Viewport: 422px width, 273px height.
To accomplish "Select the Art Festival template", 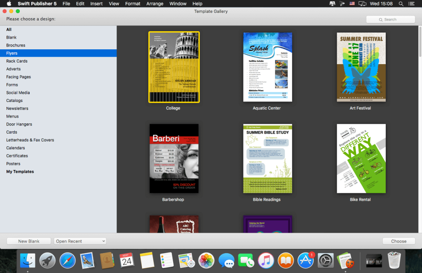I will pyautogui.click(x=361, y=67).
